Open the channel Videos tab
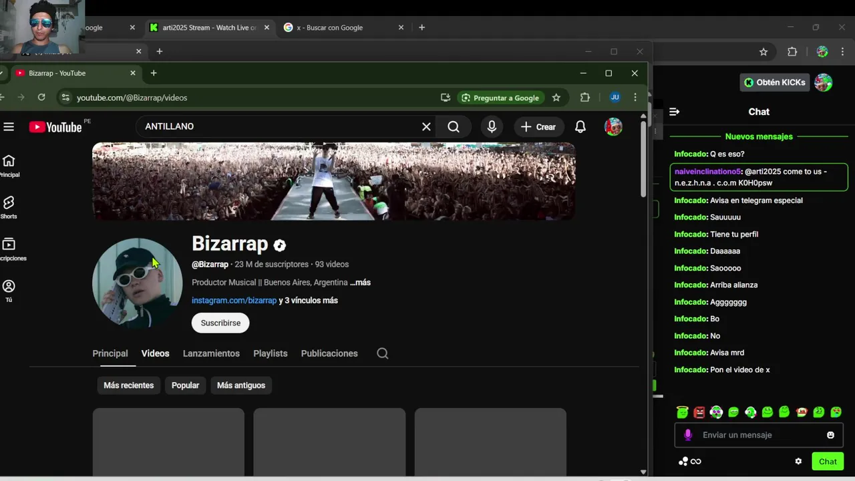The width and height of the screenshot is (855, 481). point(155,353)
